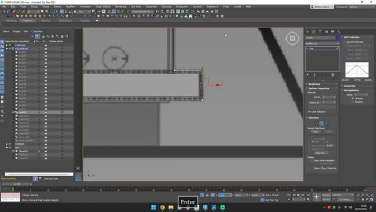Expand the Rendering rollout
The width and height of the screenshot is (376, 212).
(x=314, y=84)
